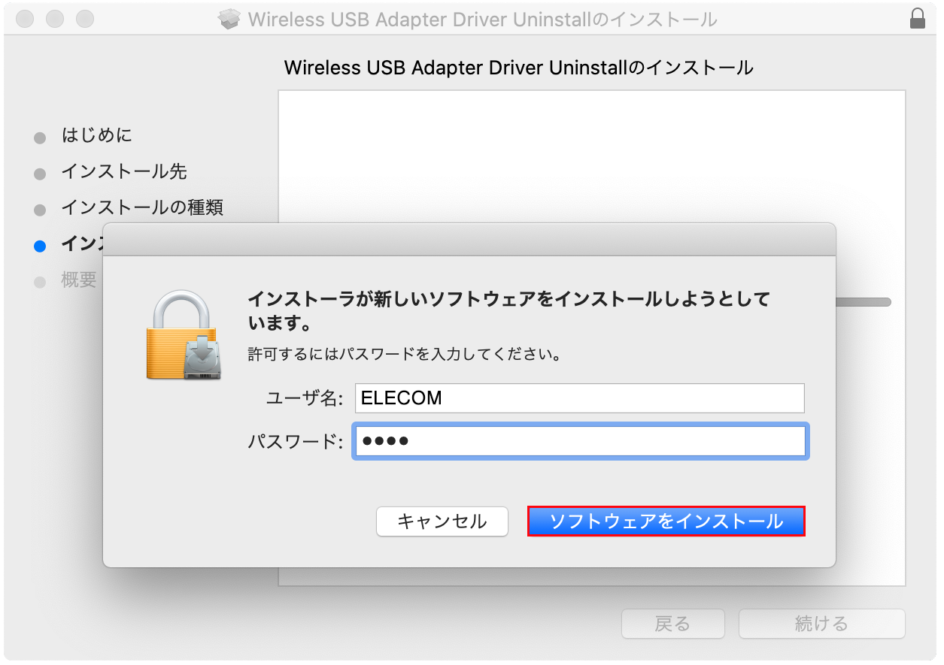The height and width of the screenshot is (665, 944).
Task: Click the bold dialog message about installing software
Action: pos(509,312)
